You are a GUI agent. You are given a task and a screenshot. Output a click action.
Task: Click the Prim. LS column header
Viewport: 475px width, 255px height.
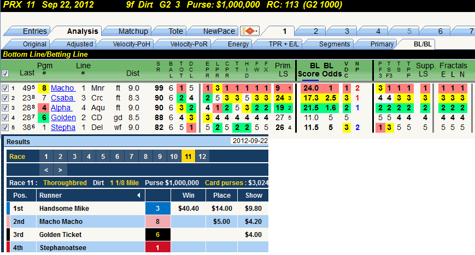tap(283, 69)
